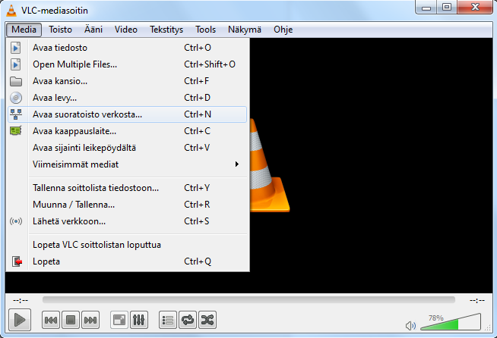Click the speaker mute icon
Screen dimensions: 497x338
click(x=411, y=325)
